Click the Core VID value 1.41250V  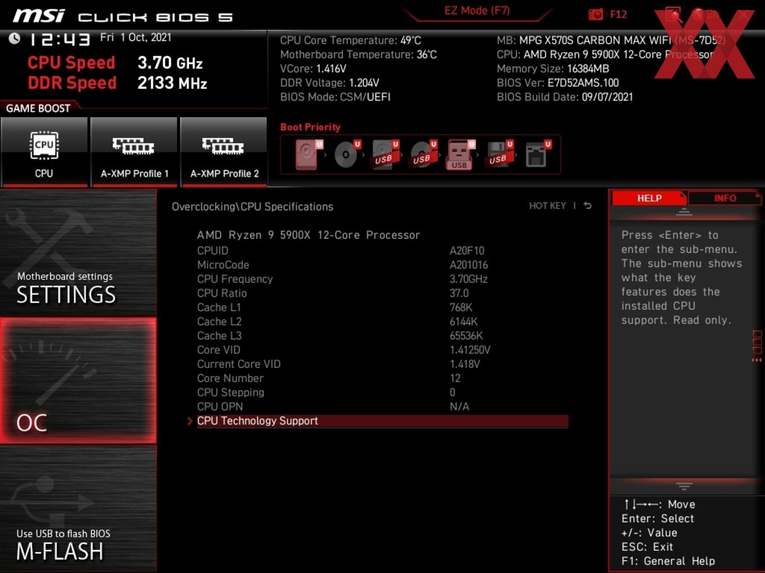(470, 350)
